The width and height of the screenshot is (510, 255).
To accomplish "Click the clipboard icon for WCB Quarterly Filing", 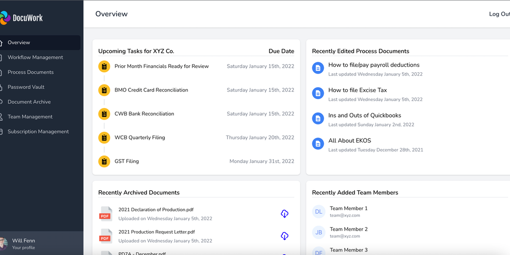I will [104, 137].
